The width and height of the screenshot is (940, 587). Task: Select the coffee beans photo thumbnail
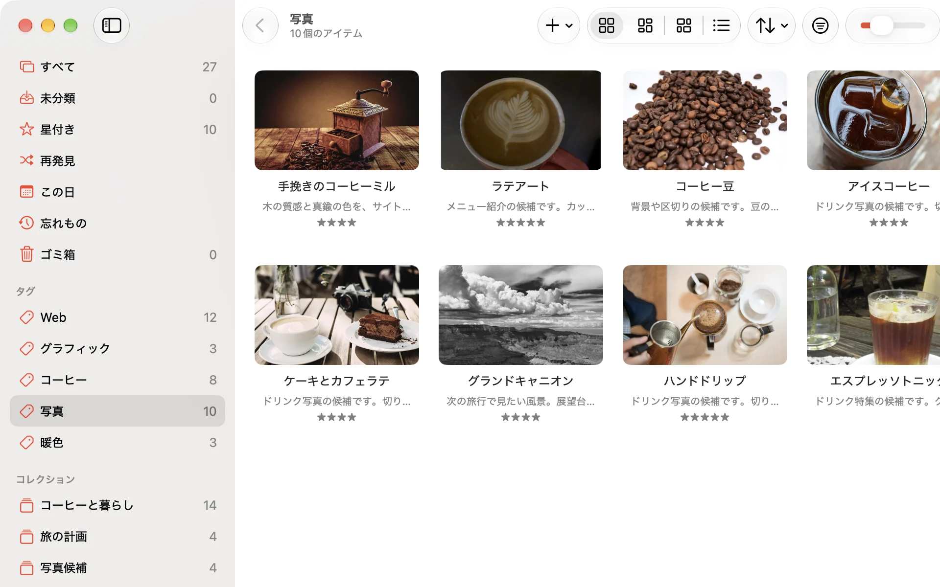705,120
